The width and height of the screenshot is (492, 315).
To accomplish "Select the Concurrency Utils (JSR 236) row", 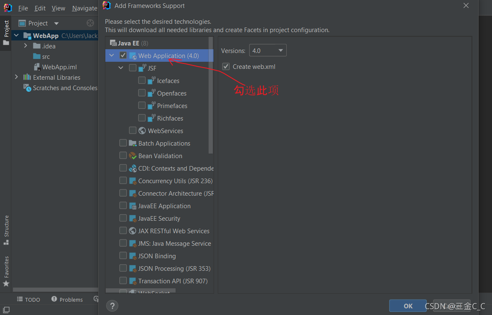I will [x=159, y=181].
